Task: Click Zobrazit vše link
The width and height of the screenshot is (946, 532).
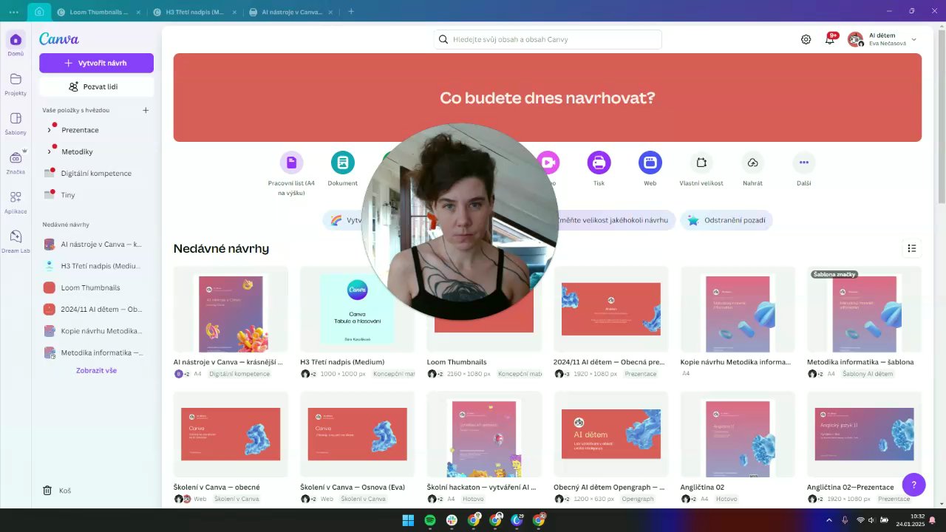Action: [x=96, y=371]
